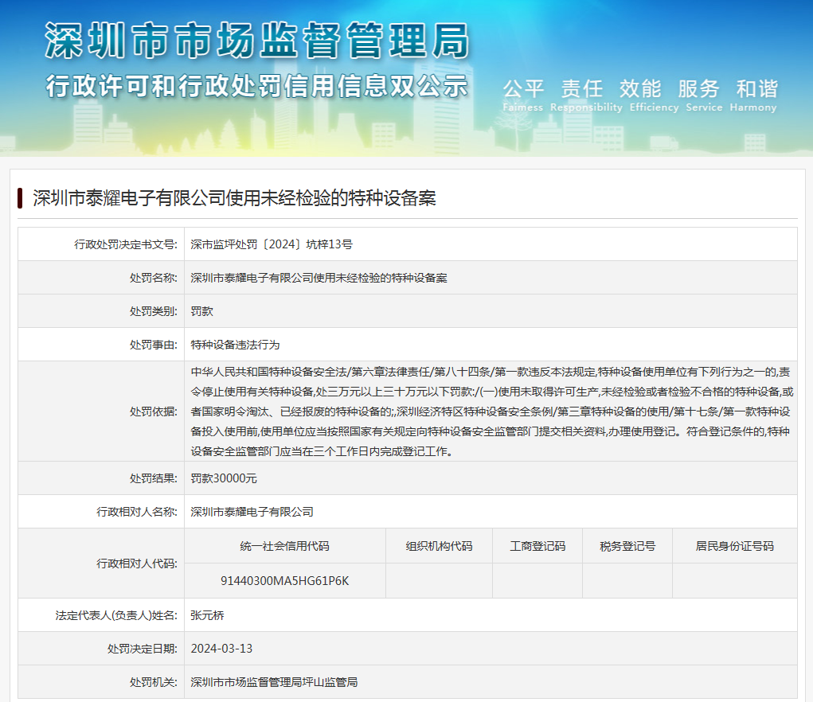Click the 组织机构代码 column header
Screen dimensions: 813x702
click(x=439, y=546)
